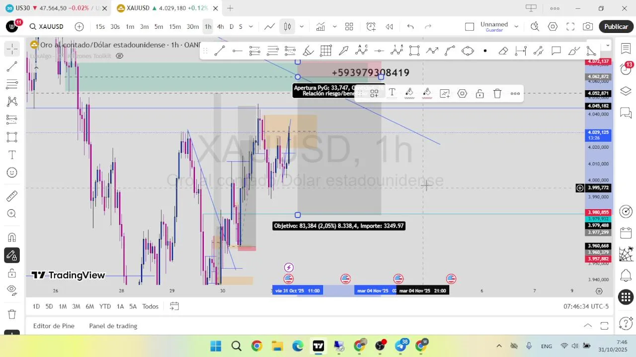Open the Editor de Pine tab

[x=54, y=326]
